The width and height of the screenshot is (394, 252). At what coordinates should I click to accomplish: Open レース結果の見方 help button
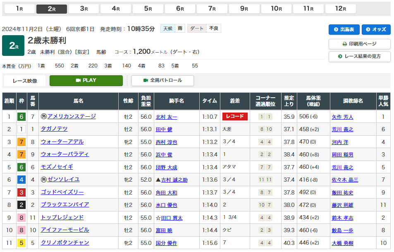tap(359, 56)
